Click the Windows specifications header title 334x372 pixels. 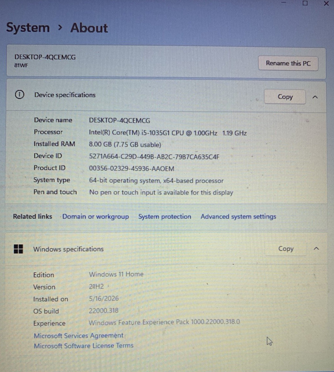(68, 249)
